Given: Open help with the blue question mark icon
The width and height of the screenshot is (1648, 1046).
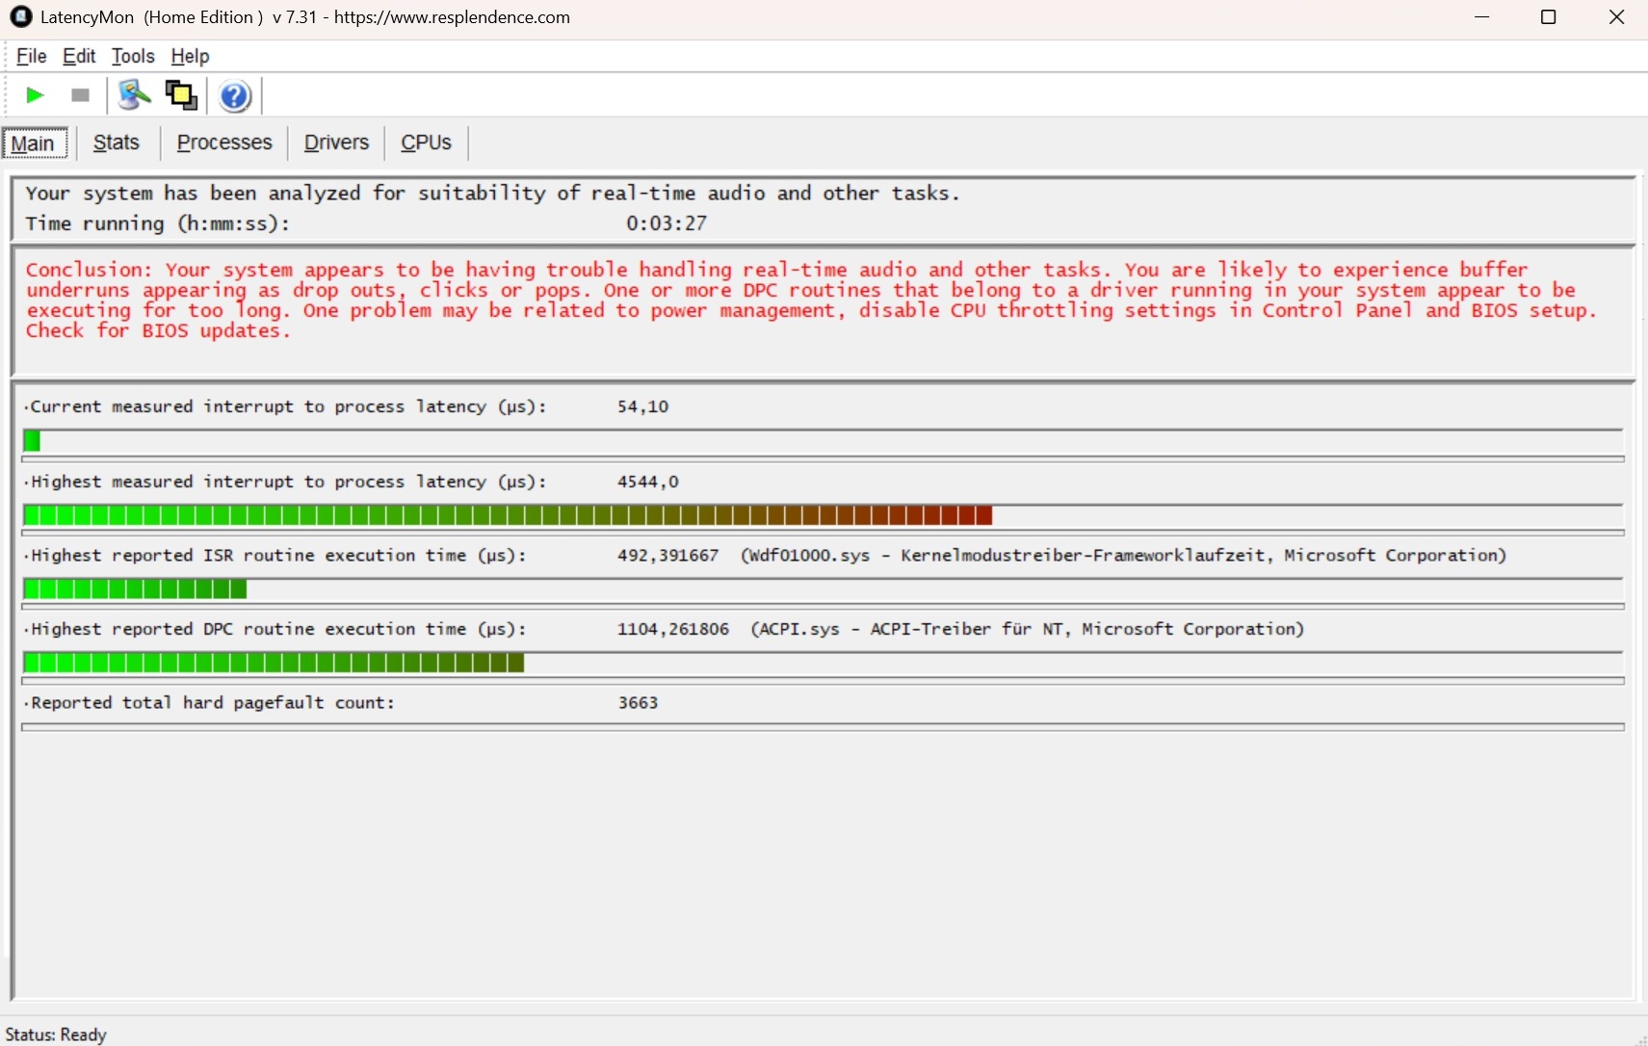Looking at the screenshot, I should [x=234, y=96].
